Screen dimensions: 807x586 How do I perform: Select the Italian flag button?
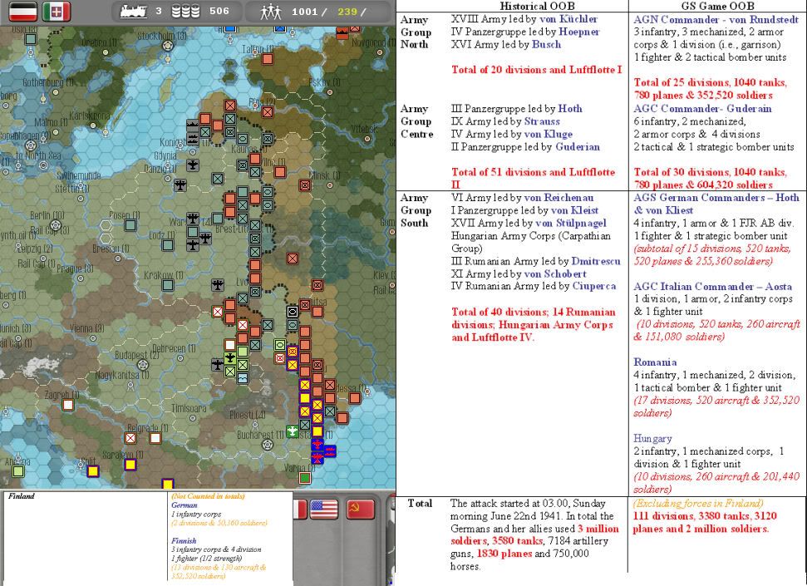click(57, 12)
